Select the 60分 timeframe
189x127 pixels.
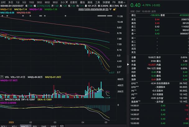[x=47, y=2]
